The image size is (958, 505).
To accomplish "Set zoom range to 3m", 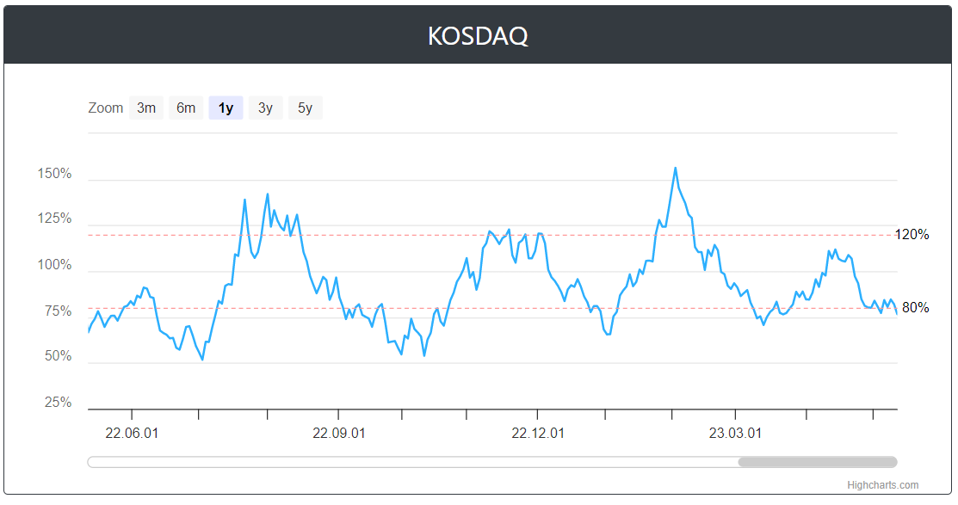I will coord(146,108).
